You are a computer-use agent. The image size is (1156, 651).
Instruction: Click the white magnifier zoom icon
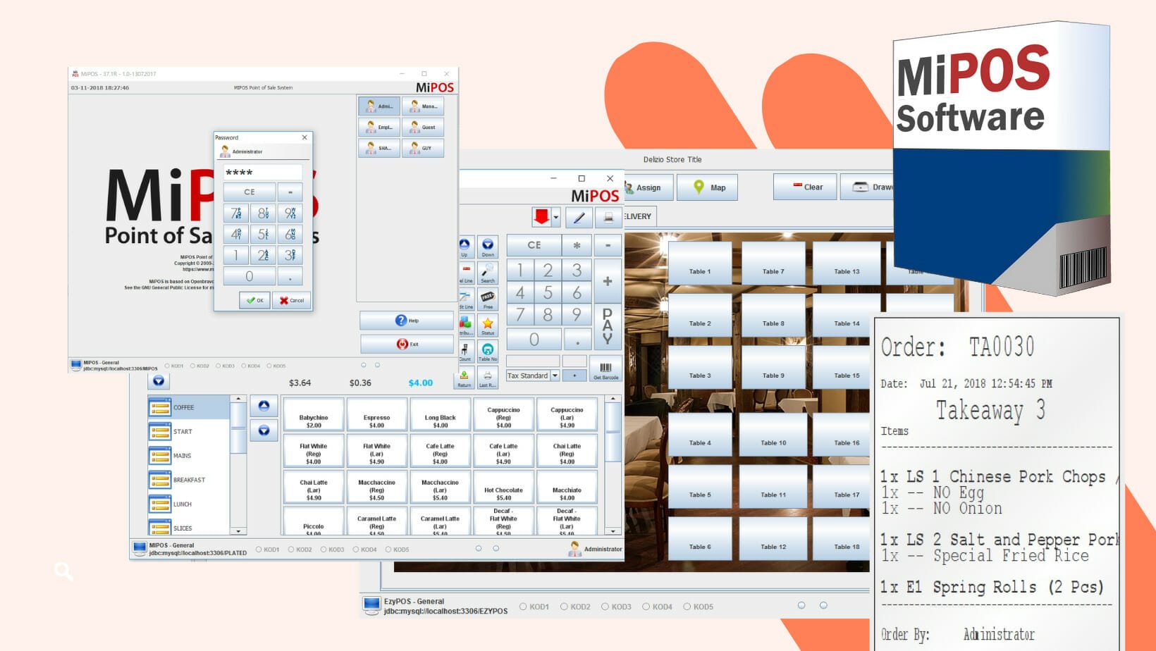[63, 571]
